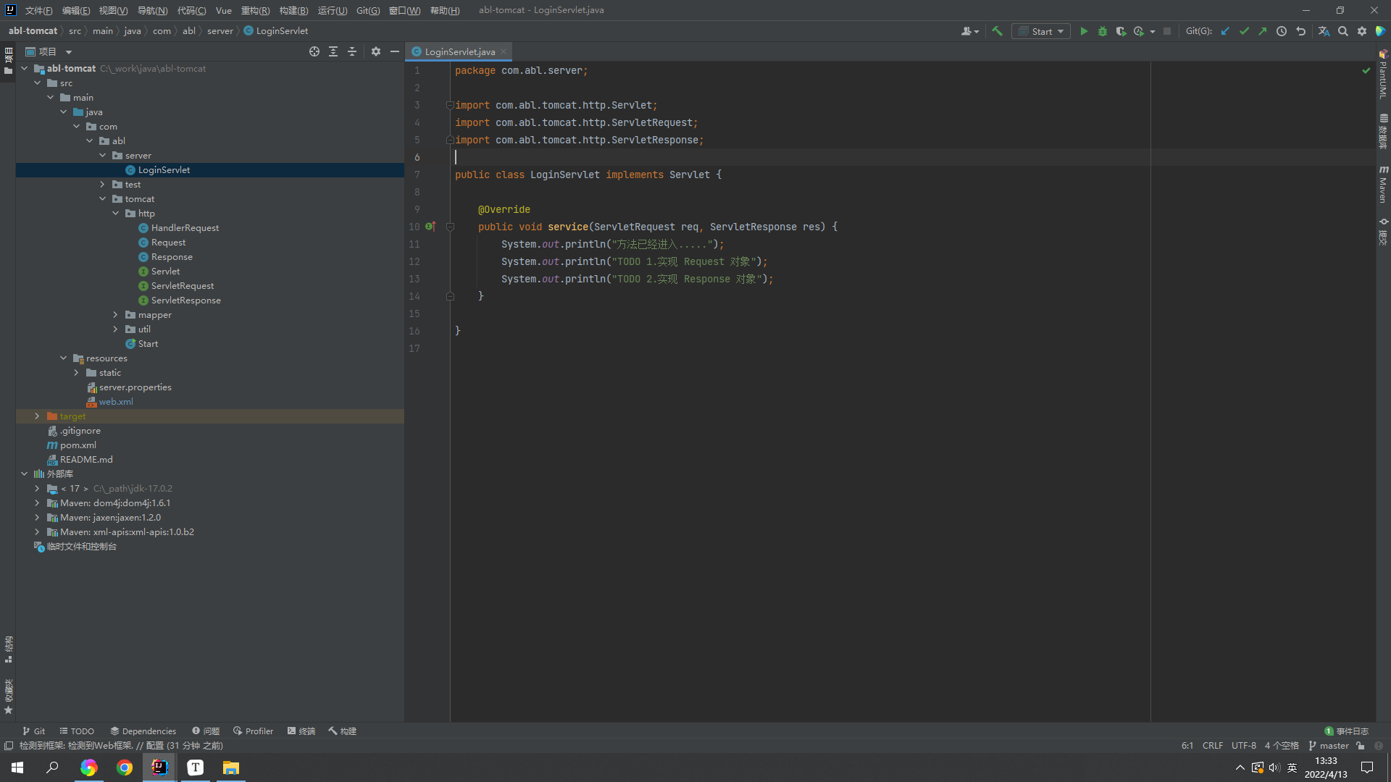
Task: Update project from Git
Action: (1225, 31)
